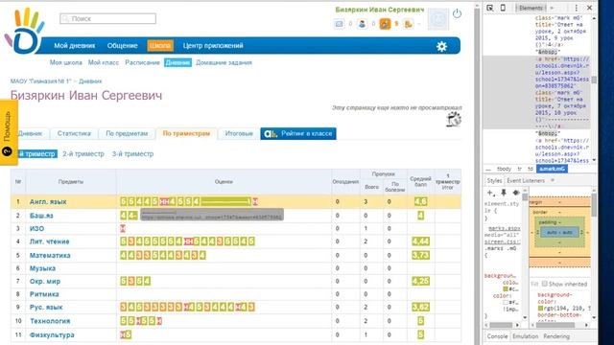Image resolution: width=614 pixels, height=345 pixels.
Task: Open the Окр. мир subject link
Action: coord(45,281)
